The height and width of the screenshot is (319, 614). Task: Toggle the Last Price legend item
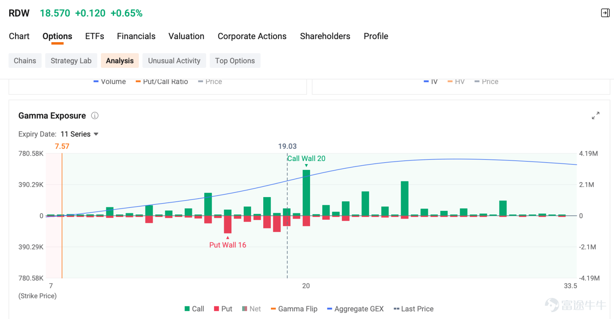click(414, 309)
